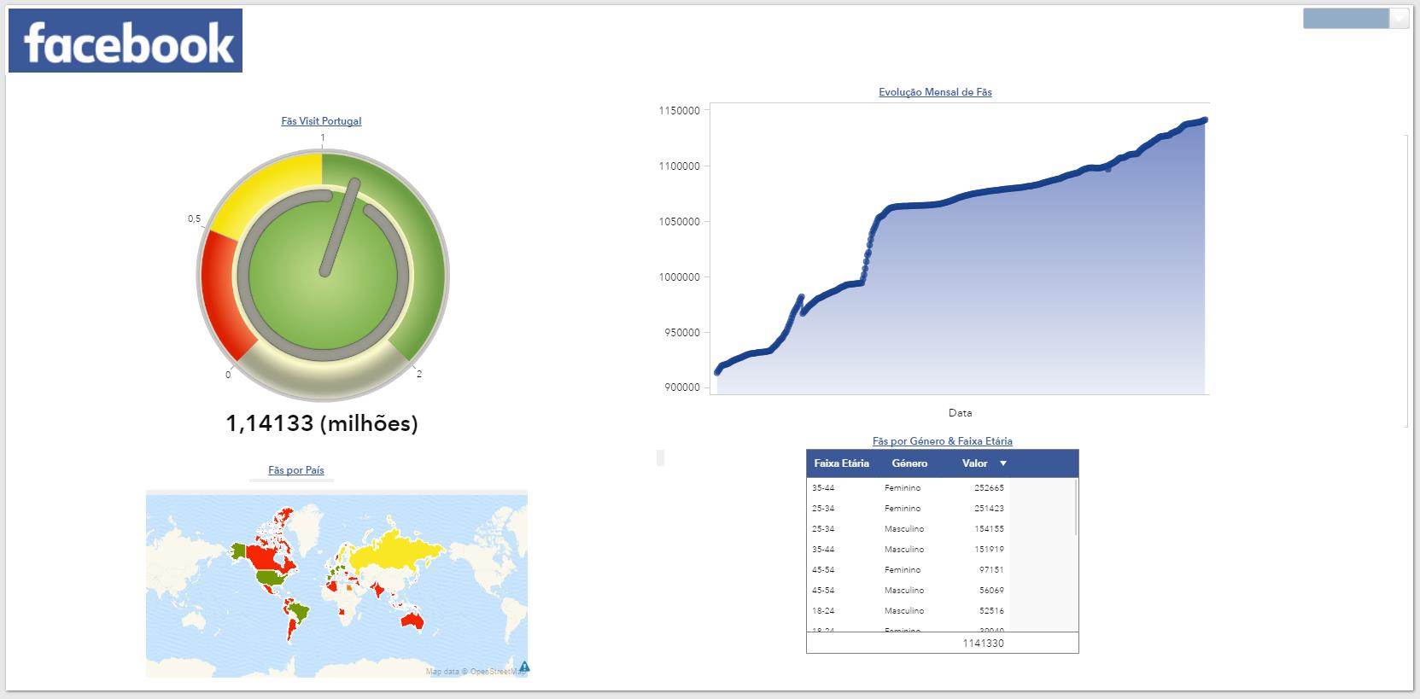The width and height of the screenshot is (1420, 699).
Task: Click the gauge scale label 2
Action: coord(419,375)
